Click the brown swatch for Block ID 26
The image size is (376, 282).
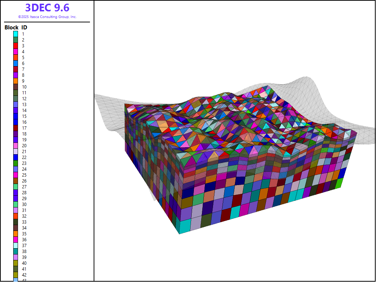(x=16, y=181)
